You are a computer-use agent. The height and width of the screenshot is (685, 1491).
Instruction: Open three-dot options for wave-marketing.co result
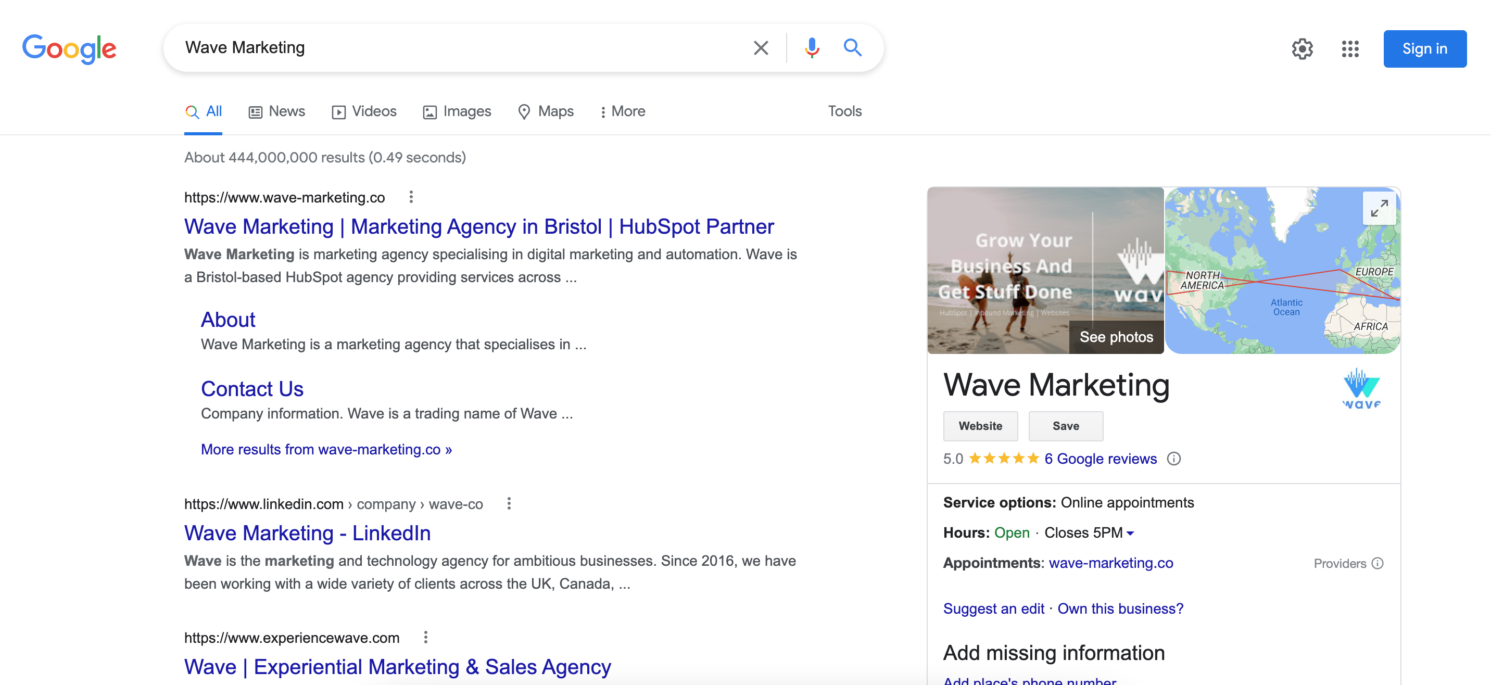click(411, 197)
